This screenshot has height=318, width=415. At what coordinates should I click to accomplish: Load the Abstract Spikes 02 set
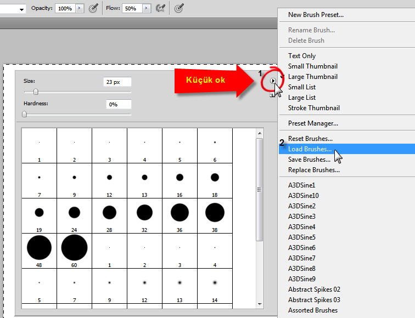coord(314,289)
